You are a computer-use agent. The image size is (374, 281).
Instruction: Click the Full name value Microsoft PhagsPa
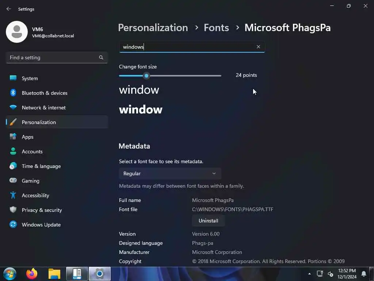point(213,200)
